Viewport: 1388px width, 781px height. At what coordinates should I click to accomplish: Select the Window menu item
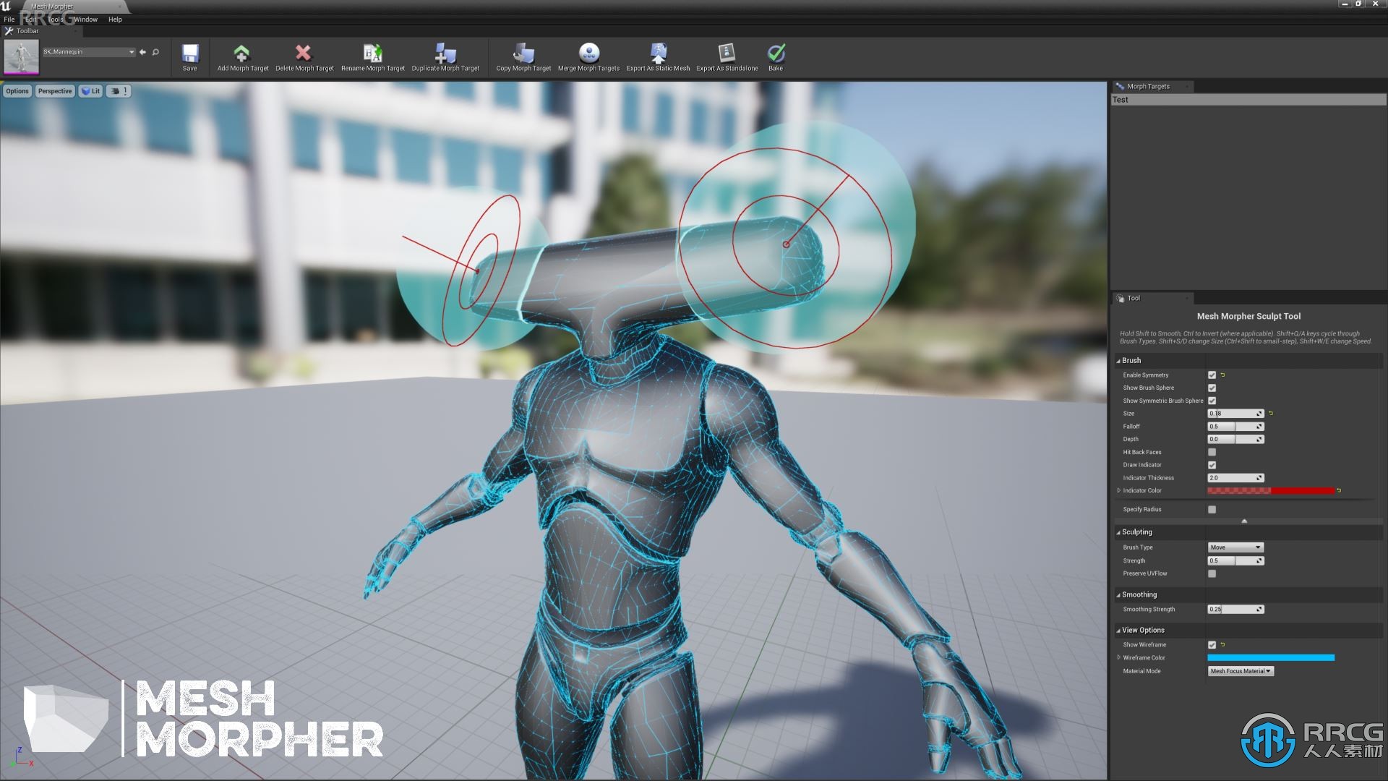[86, 19]
